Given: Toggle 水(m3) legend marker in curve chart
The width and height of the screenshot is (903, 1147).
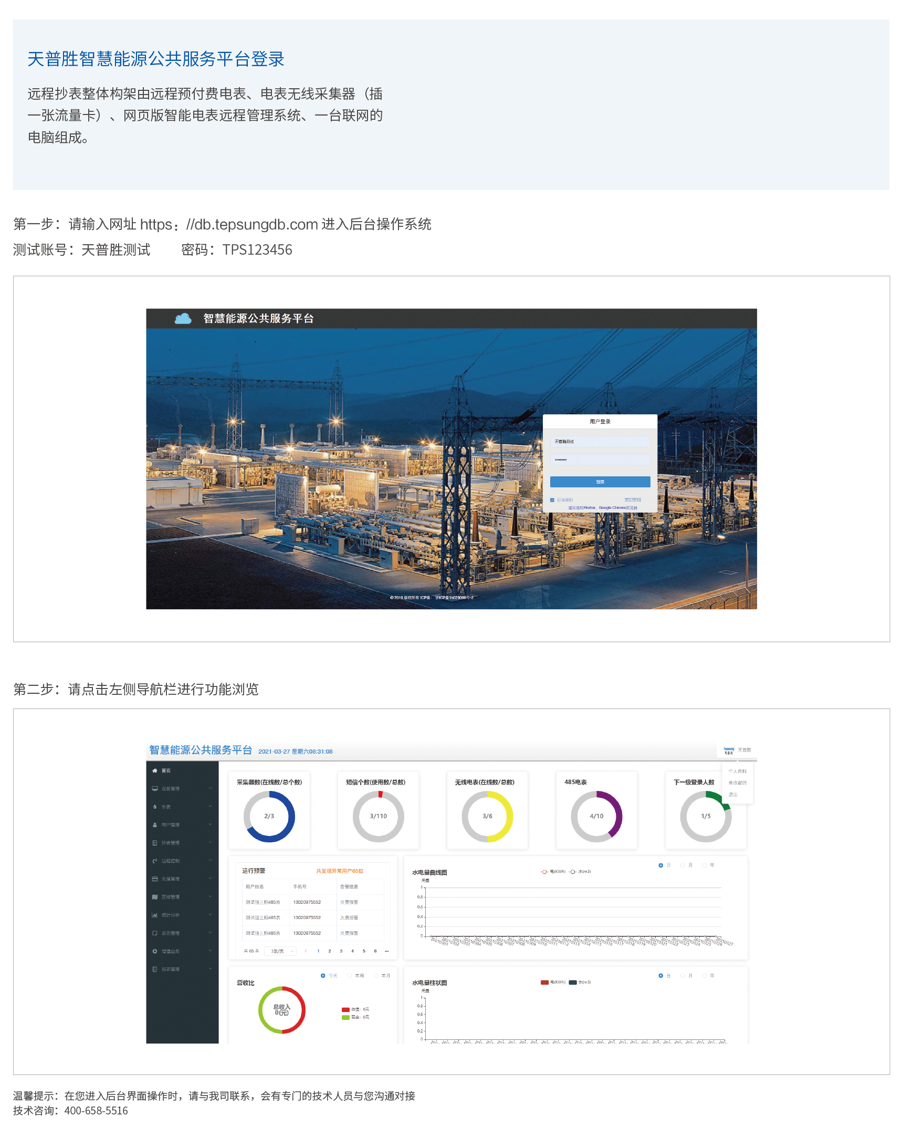Looking at the screenshot, I should point(573,871).
